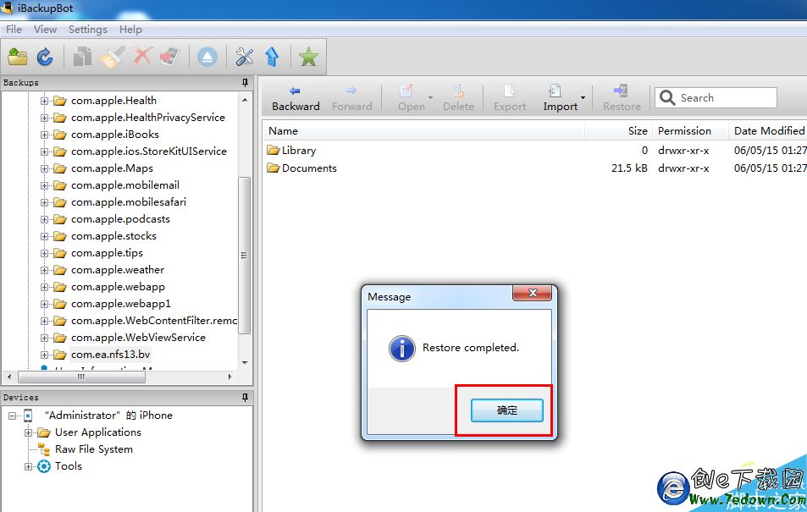Click the open backup folder toolbar icon
The height and width of the screenshot is (512, 807).
pyautogui.click(x=18, y=57)
